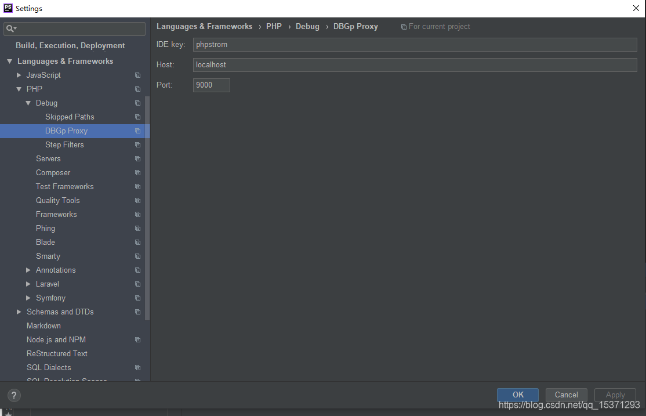Click the per-project icon beside Markdown
The image size is (646, 416).
click(x=137, y=325)
